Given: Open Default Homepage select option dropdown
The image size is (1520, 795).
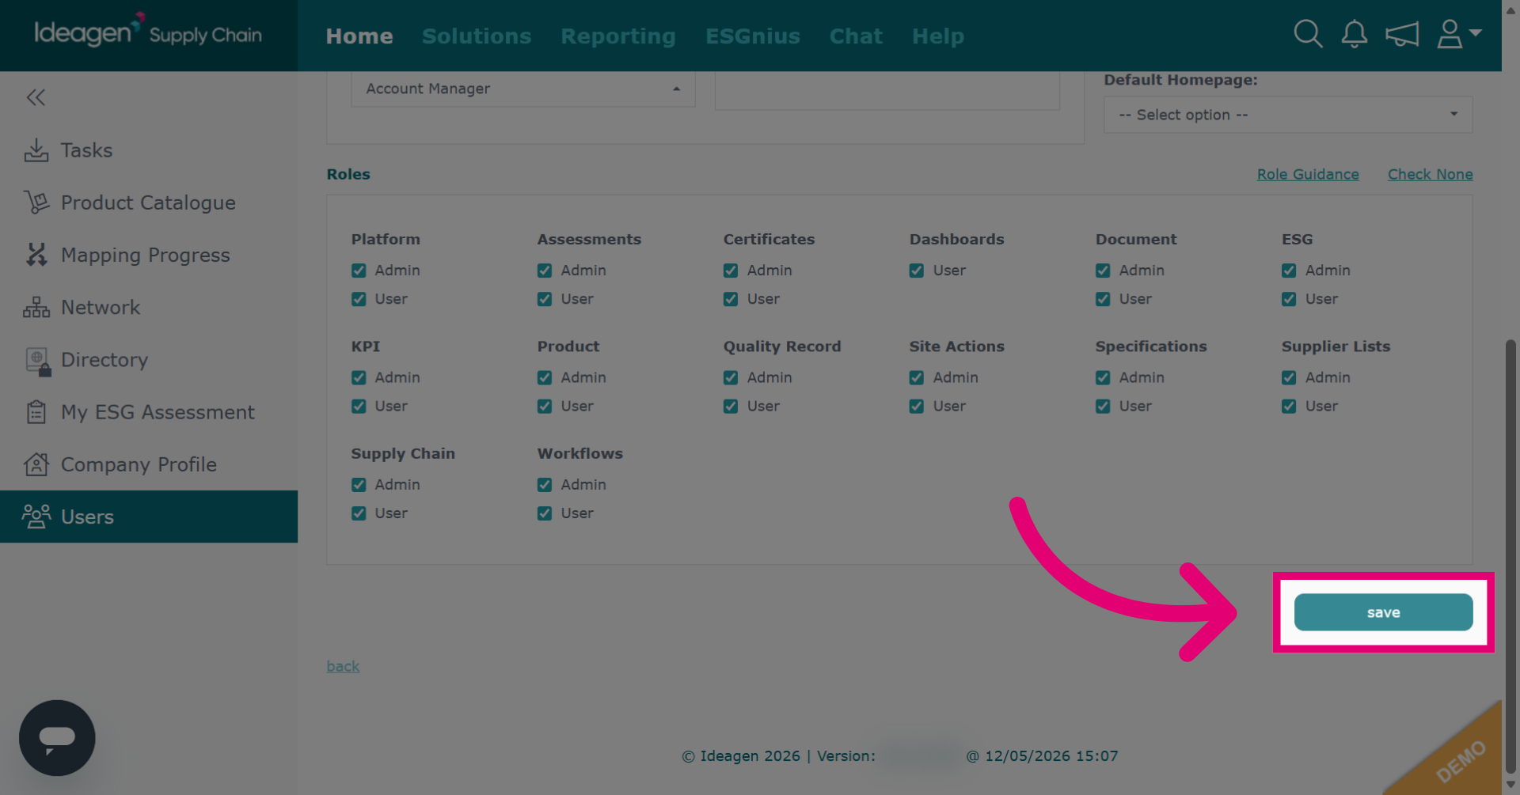Looking at the screenshot, I should click(x=1288, y=115).
